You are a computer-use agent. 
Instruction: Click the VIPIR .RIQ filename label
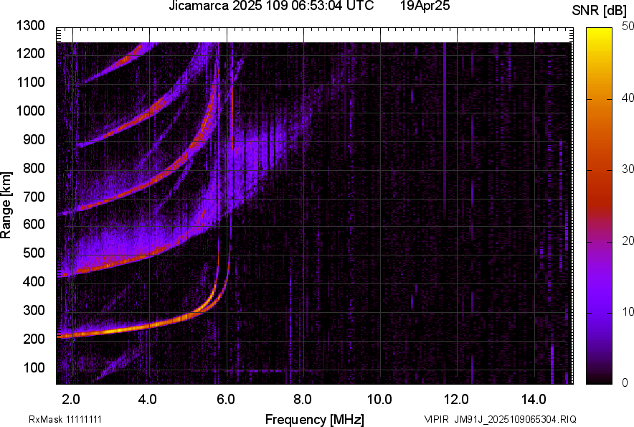(x=500, y=419)
